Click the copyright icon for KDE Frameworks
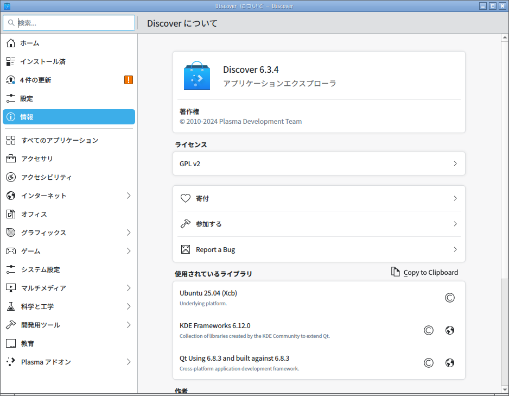 point(429,330)
